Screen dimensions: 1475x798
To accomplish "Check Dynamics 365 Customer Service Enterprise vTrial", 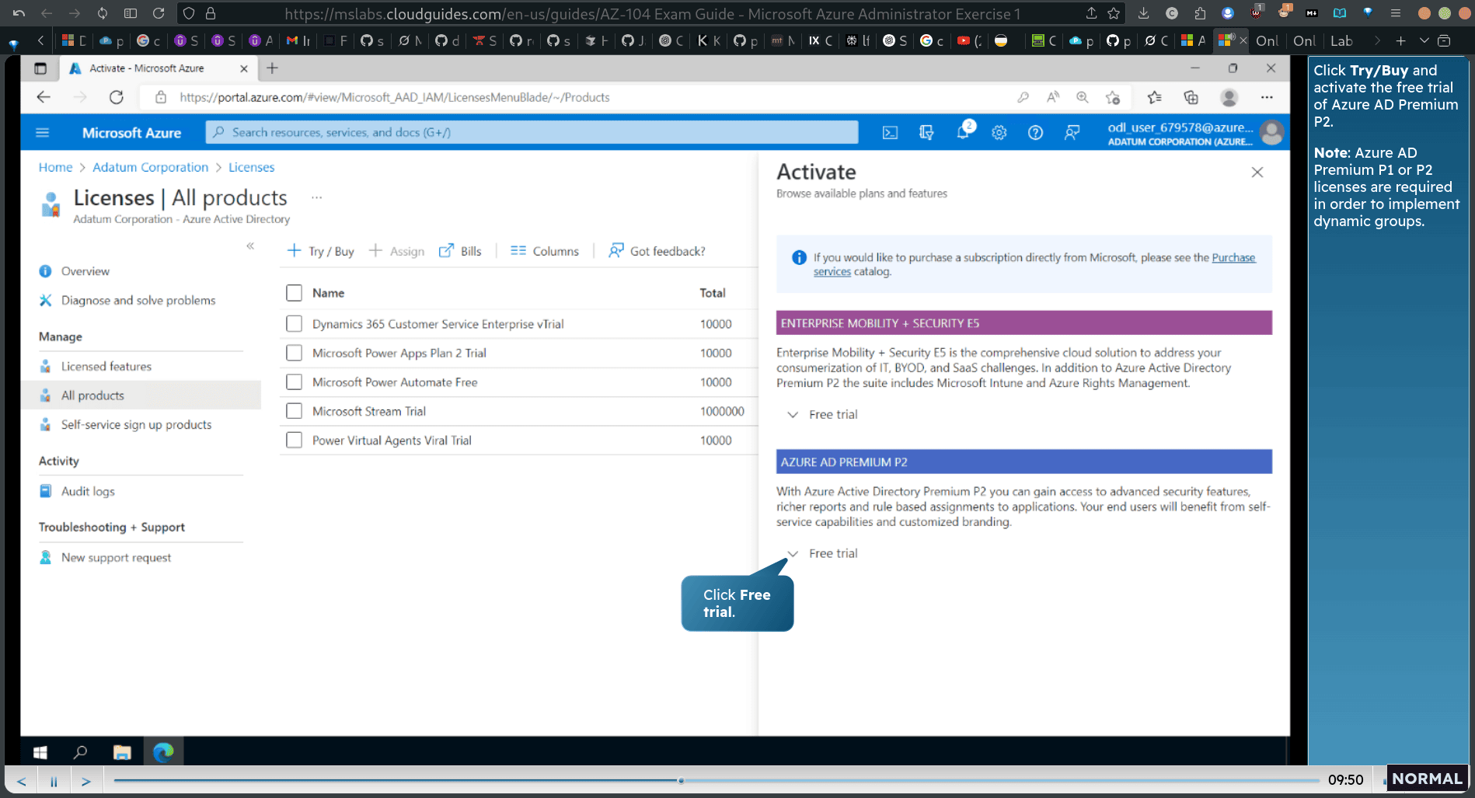I will coord(294,323).
